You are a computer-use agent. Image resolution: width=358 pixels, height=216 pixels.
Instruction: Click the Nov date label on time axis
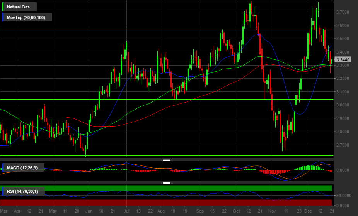[x=272, y=211]
